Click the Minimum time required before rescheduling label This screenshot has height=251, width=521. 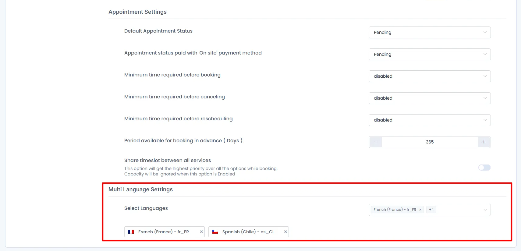[179, 119]
